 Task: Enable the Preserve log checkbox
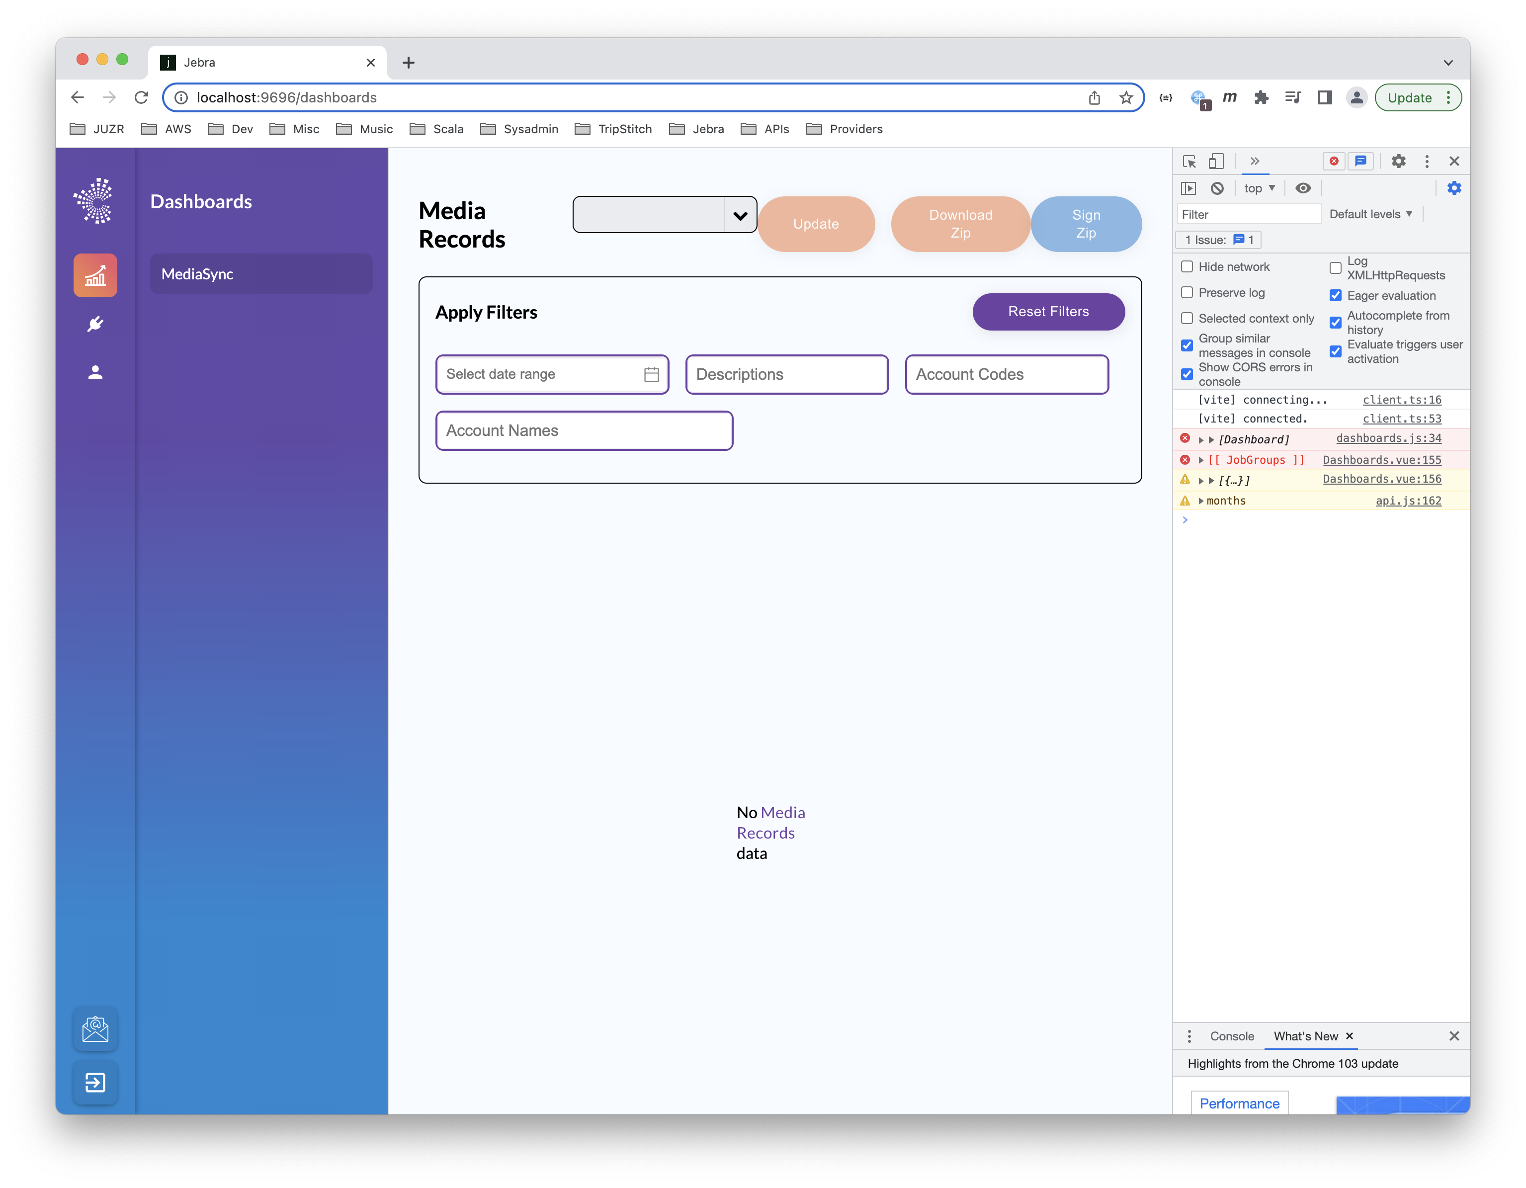1187,293
